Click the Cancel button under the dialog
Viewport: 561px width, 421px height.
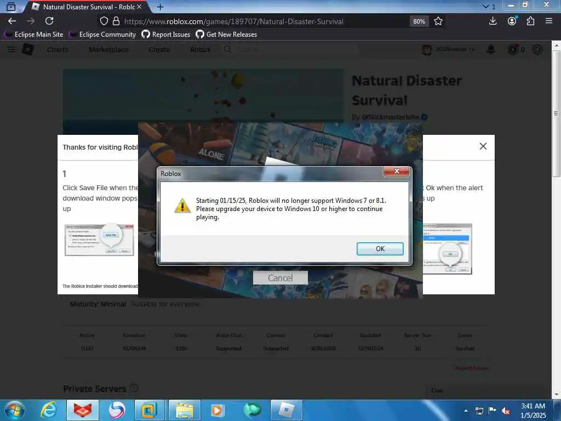tap(280, 278)
